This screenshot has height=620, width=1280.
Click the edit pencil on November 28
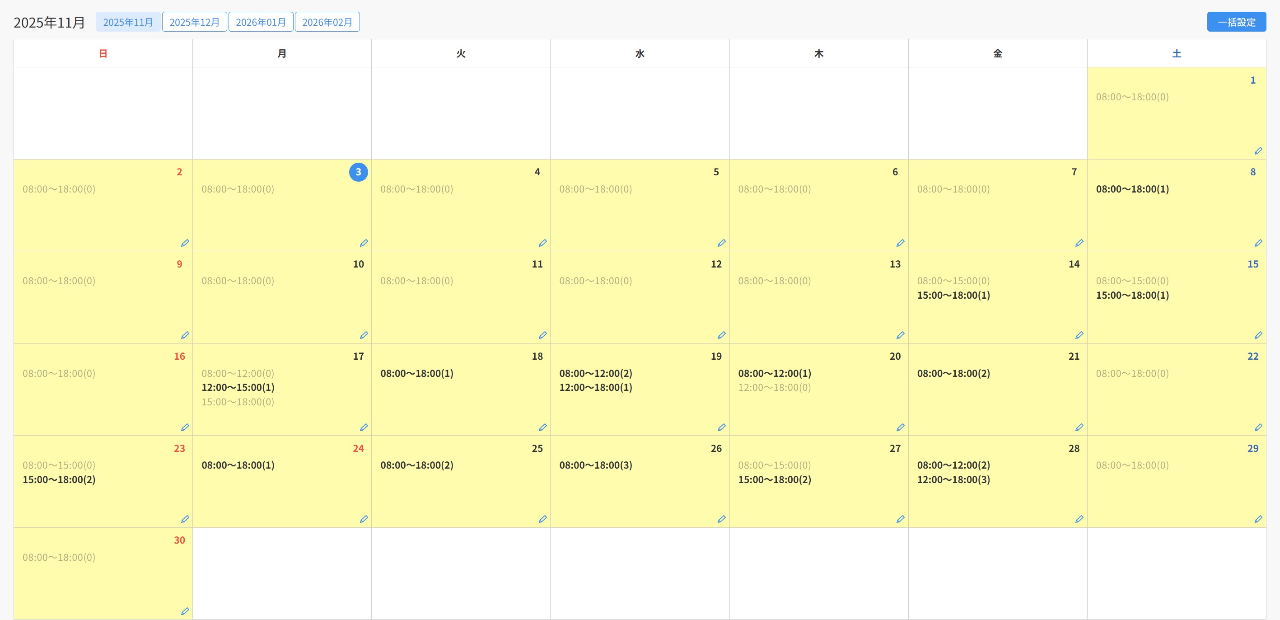[x=1079, y=519]
